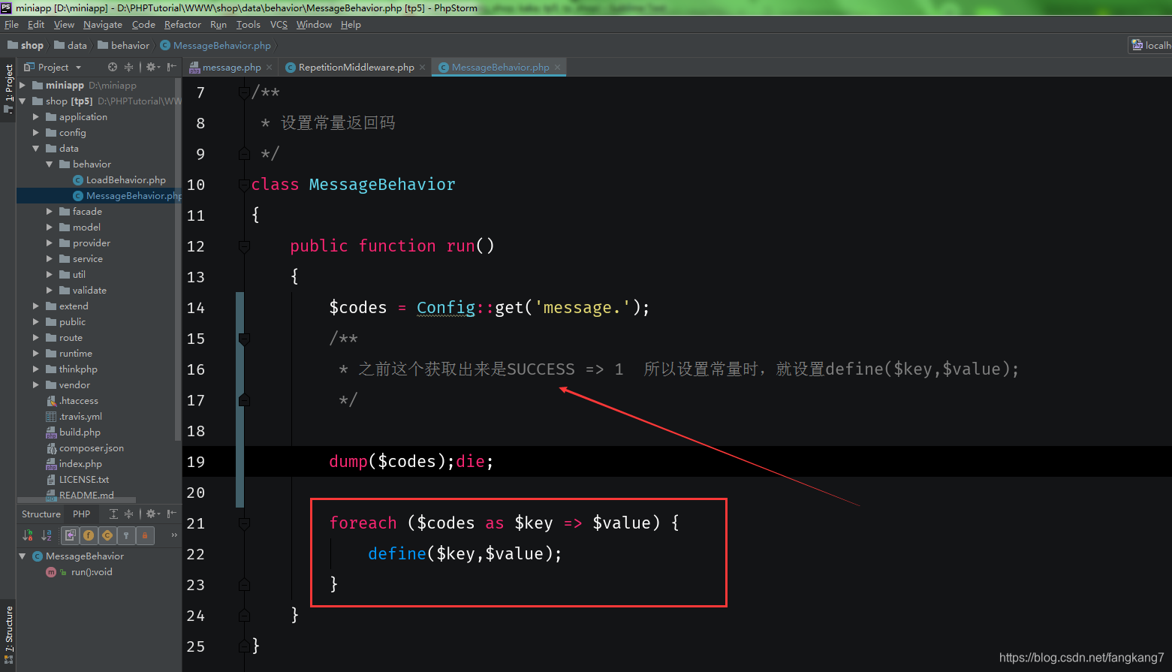
Task: Open the VCS menu
Action: (x=279, y=25)
